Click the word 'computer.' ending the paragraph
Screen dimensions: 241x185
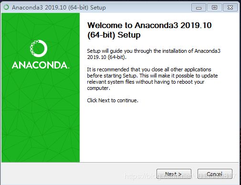coord(98,88)
